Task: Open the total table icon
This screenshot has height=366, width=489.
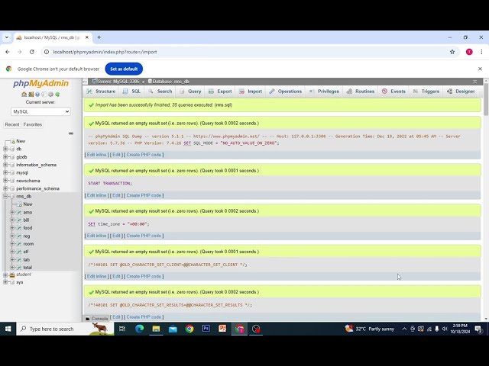Action: pos(19,268)
